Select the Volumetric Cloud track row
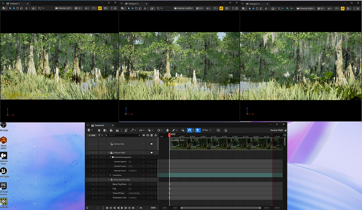Image resolution: width=362 pixels, height=210 pixels. click(x=122, y=197)
